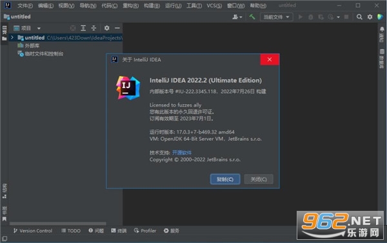Image resolution: width=387 pixels, height=243 pixels.
Task: Click the Run triangle icon
Action: tap(301, 17)
